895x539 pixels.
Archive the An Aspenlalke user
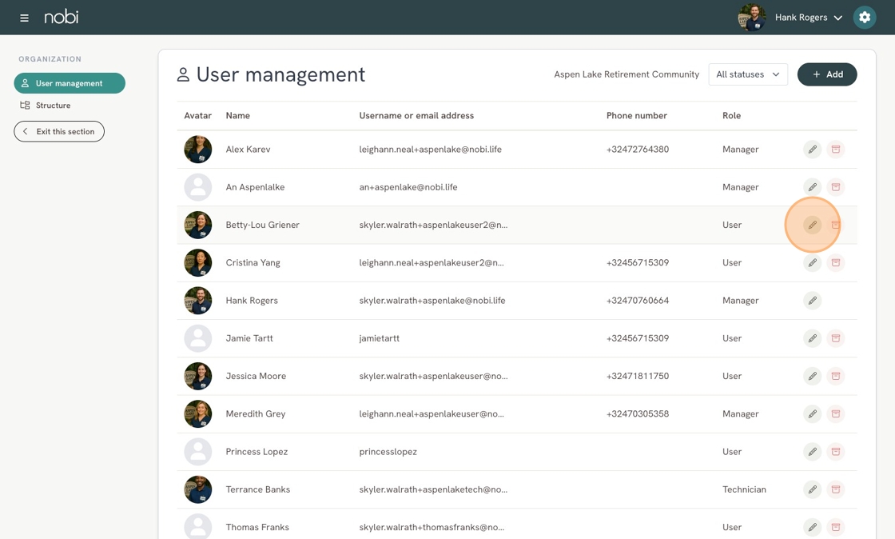point(835,187)
